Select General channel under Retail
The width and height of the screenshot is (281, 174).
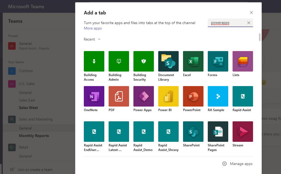(25, 156)
